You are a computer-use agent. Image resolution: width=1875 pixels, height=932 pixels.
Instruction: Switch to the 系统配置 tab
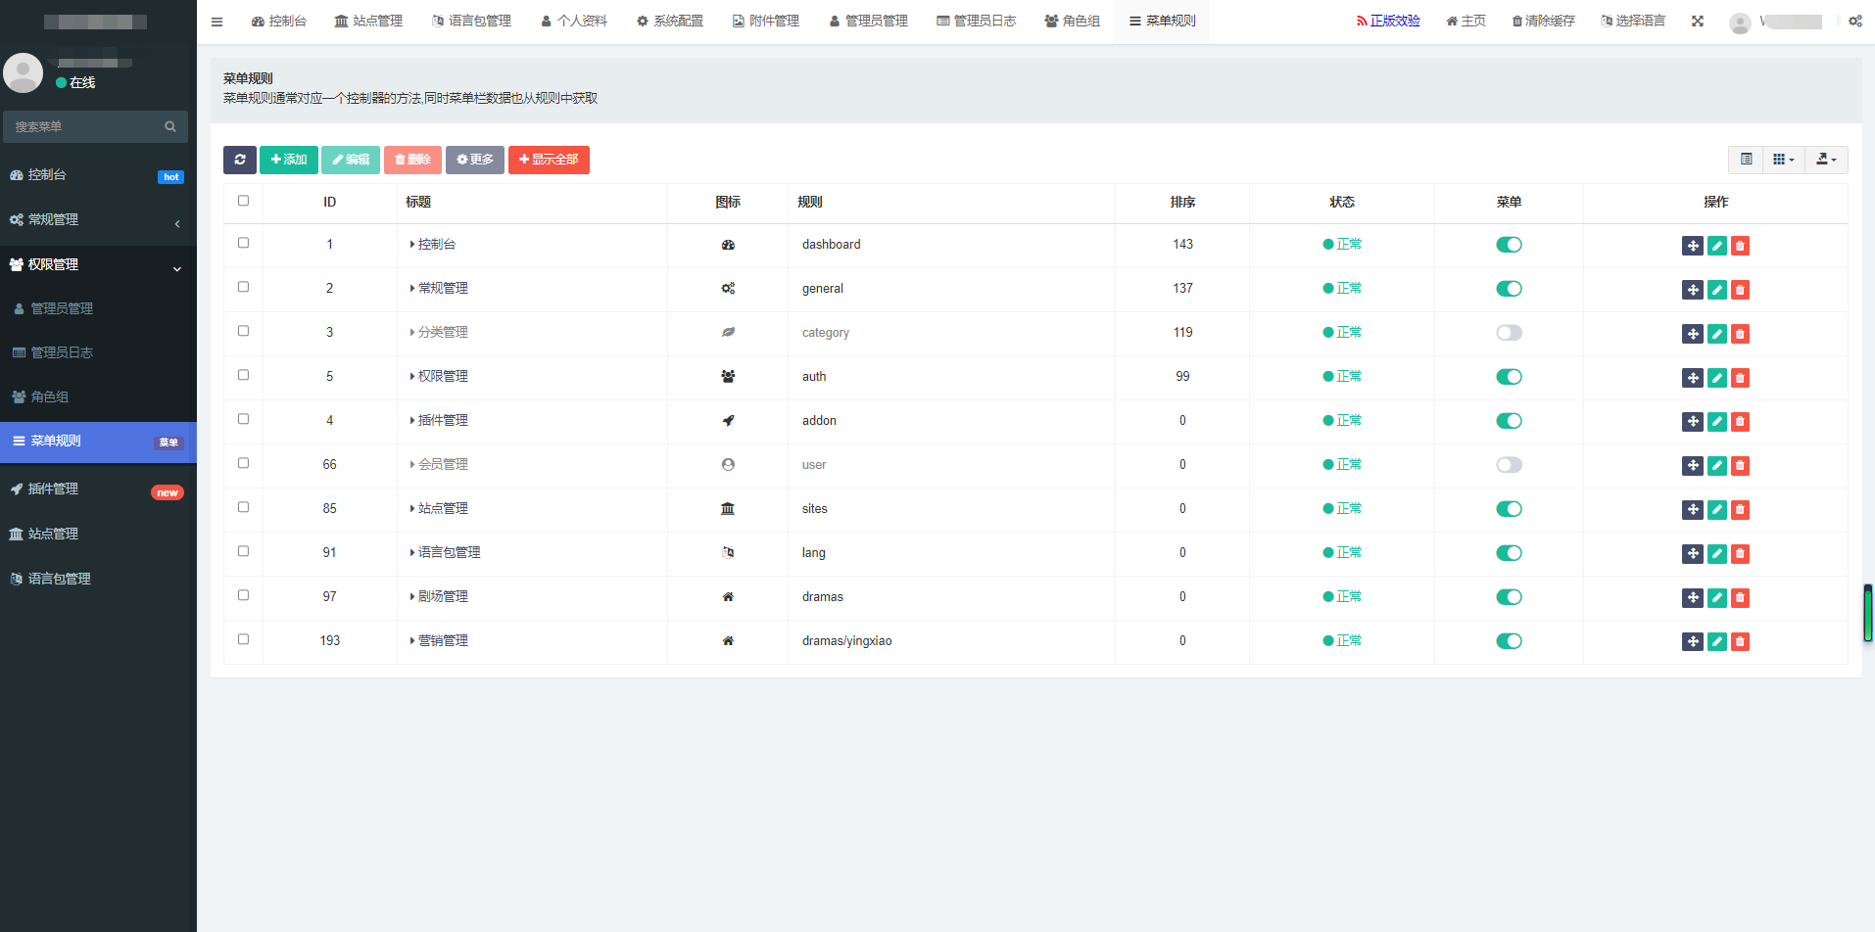[670, 22]
